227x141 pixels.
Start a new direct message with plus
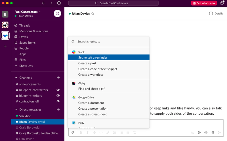[58, 109]
